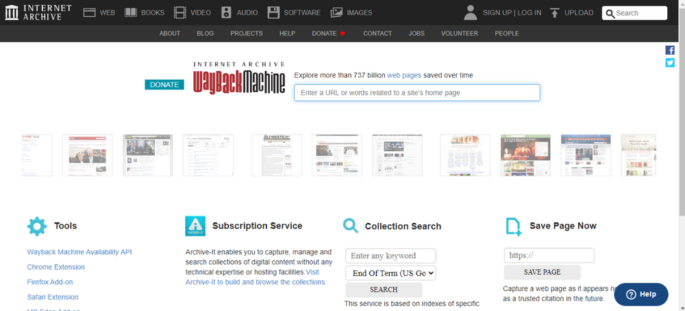Focus the https:// Save Page field
Viewport: 685px width, 311px height.
click(549, 256)
